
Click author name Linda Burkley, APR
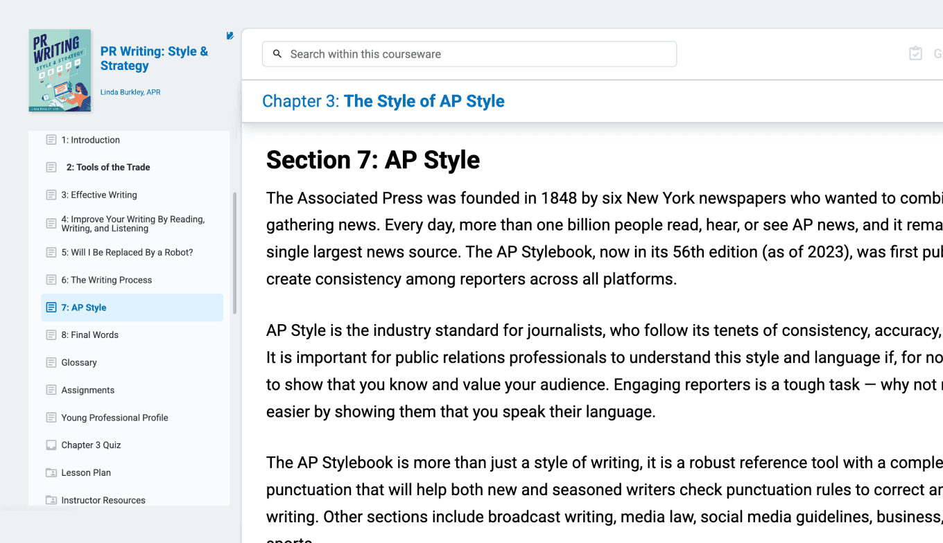[x=130, y=92]
